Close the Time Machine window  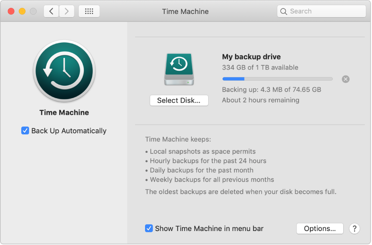click(x=11, y=11)
